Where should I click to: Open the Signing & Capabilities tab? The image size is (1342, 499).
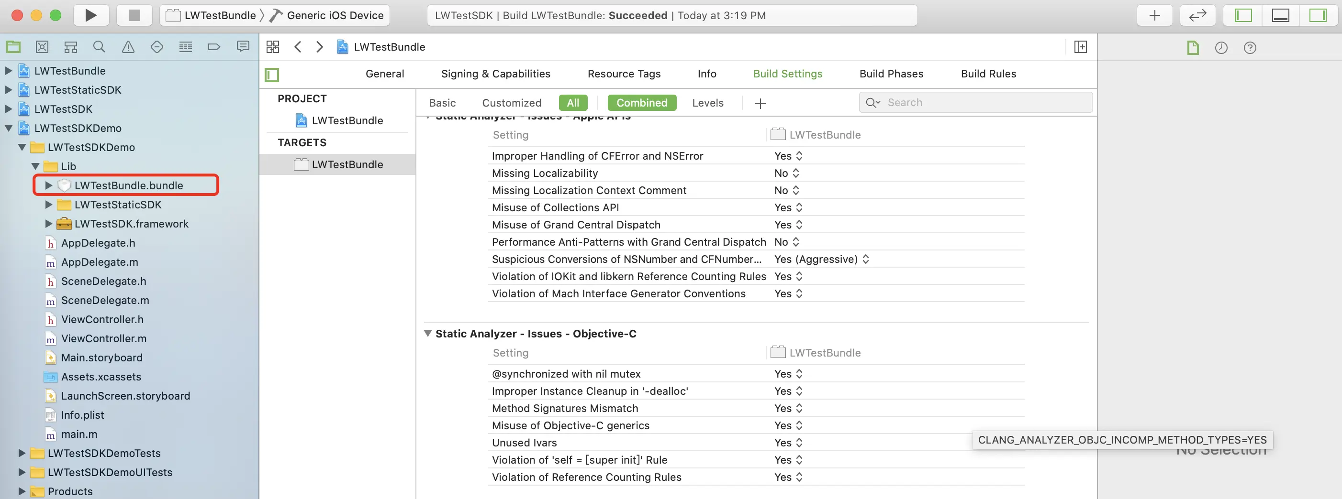tap(495, 74)
